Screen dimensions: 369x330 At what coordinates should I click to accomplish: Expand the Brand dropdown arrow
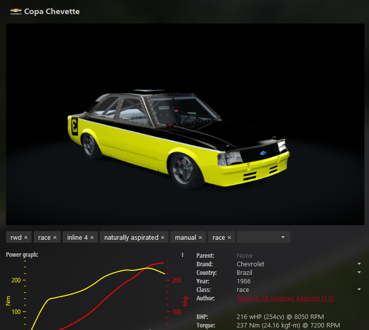tap(359, 264)
